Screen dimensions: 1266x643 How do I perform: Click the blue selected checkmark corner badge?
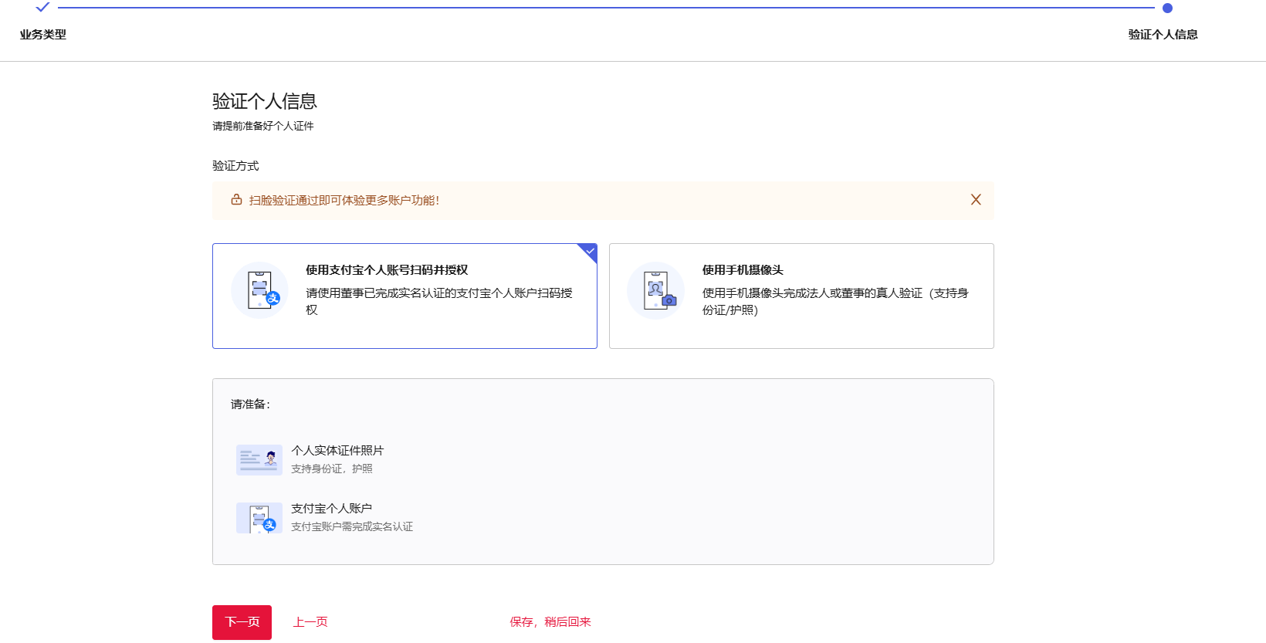coord(589,252)
